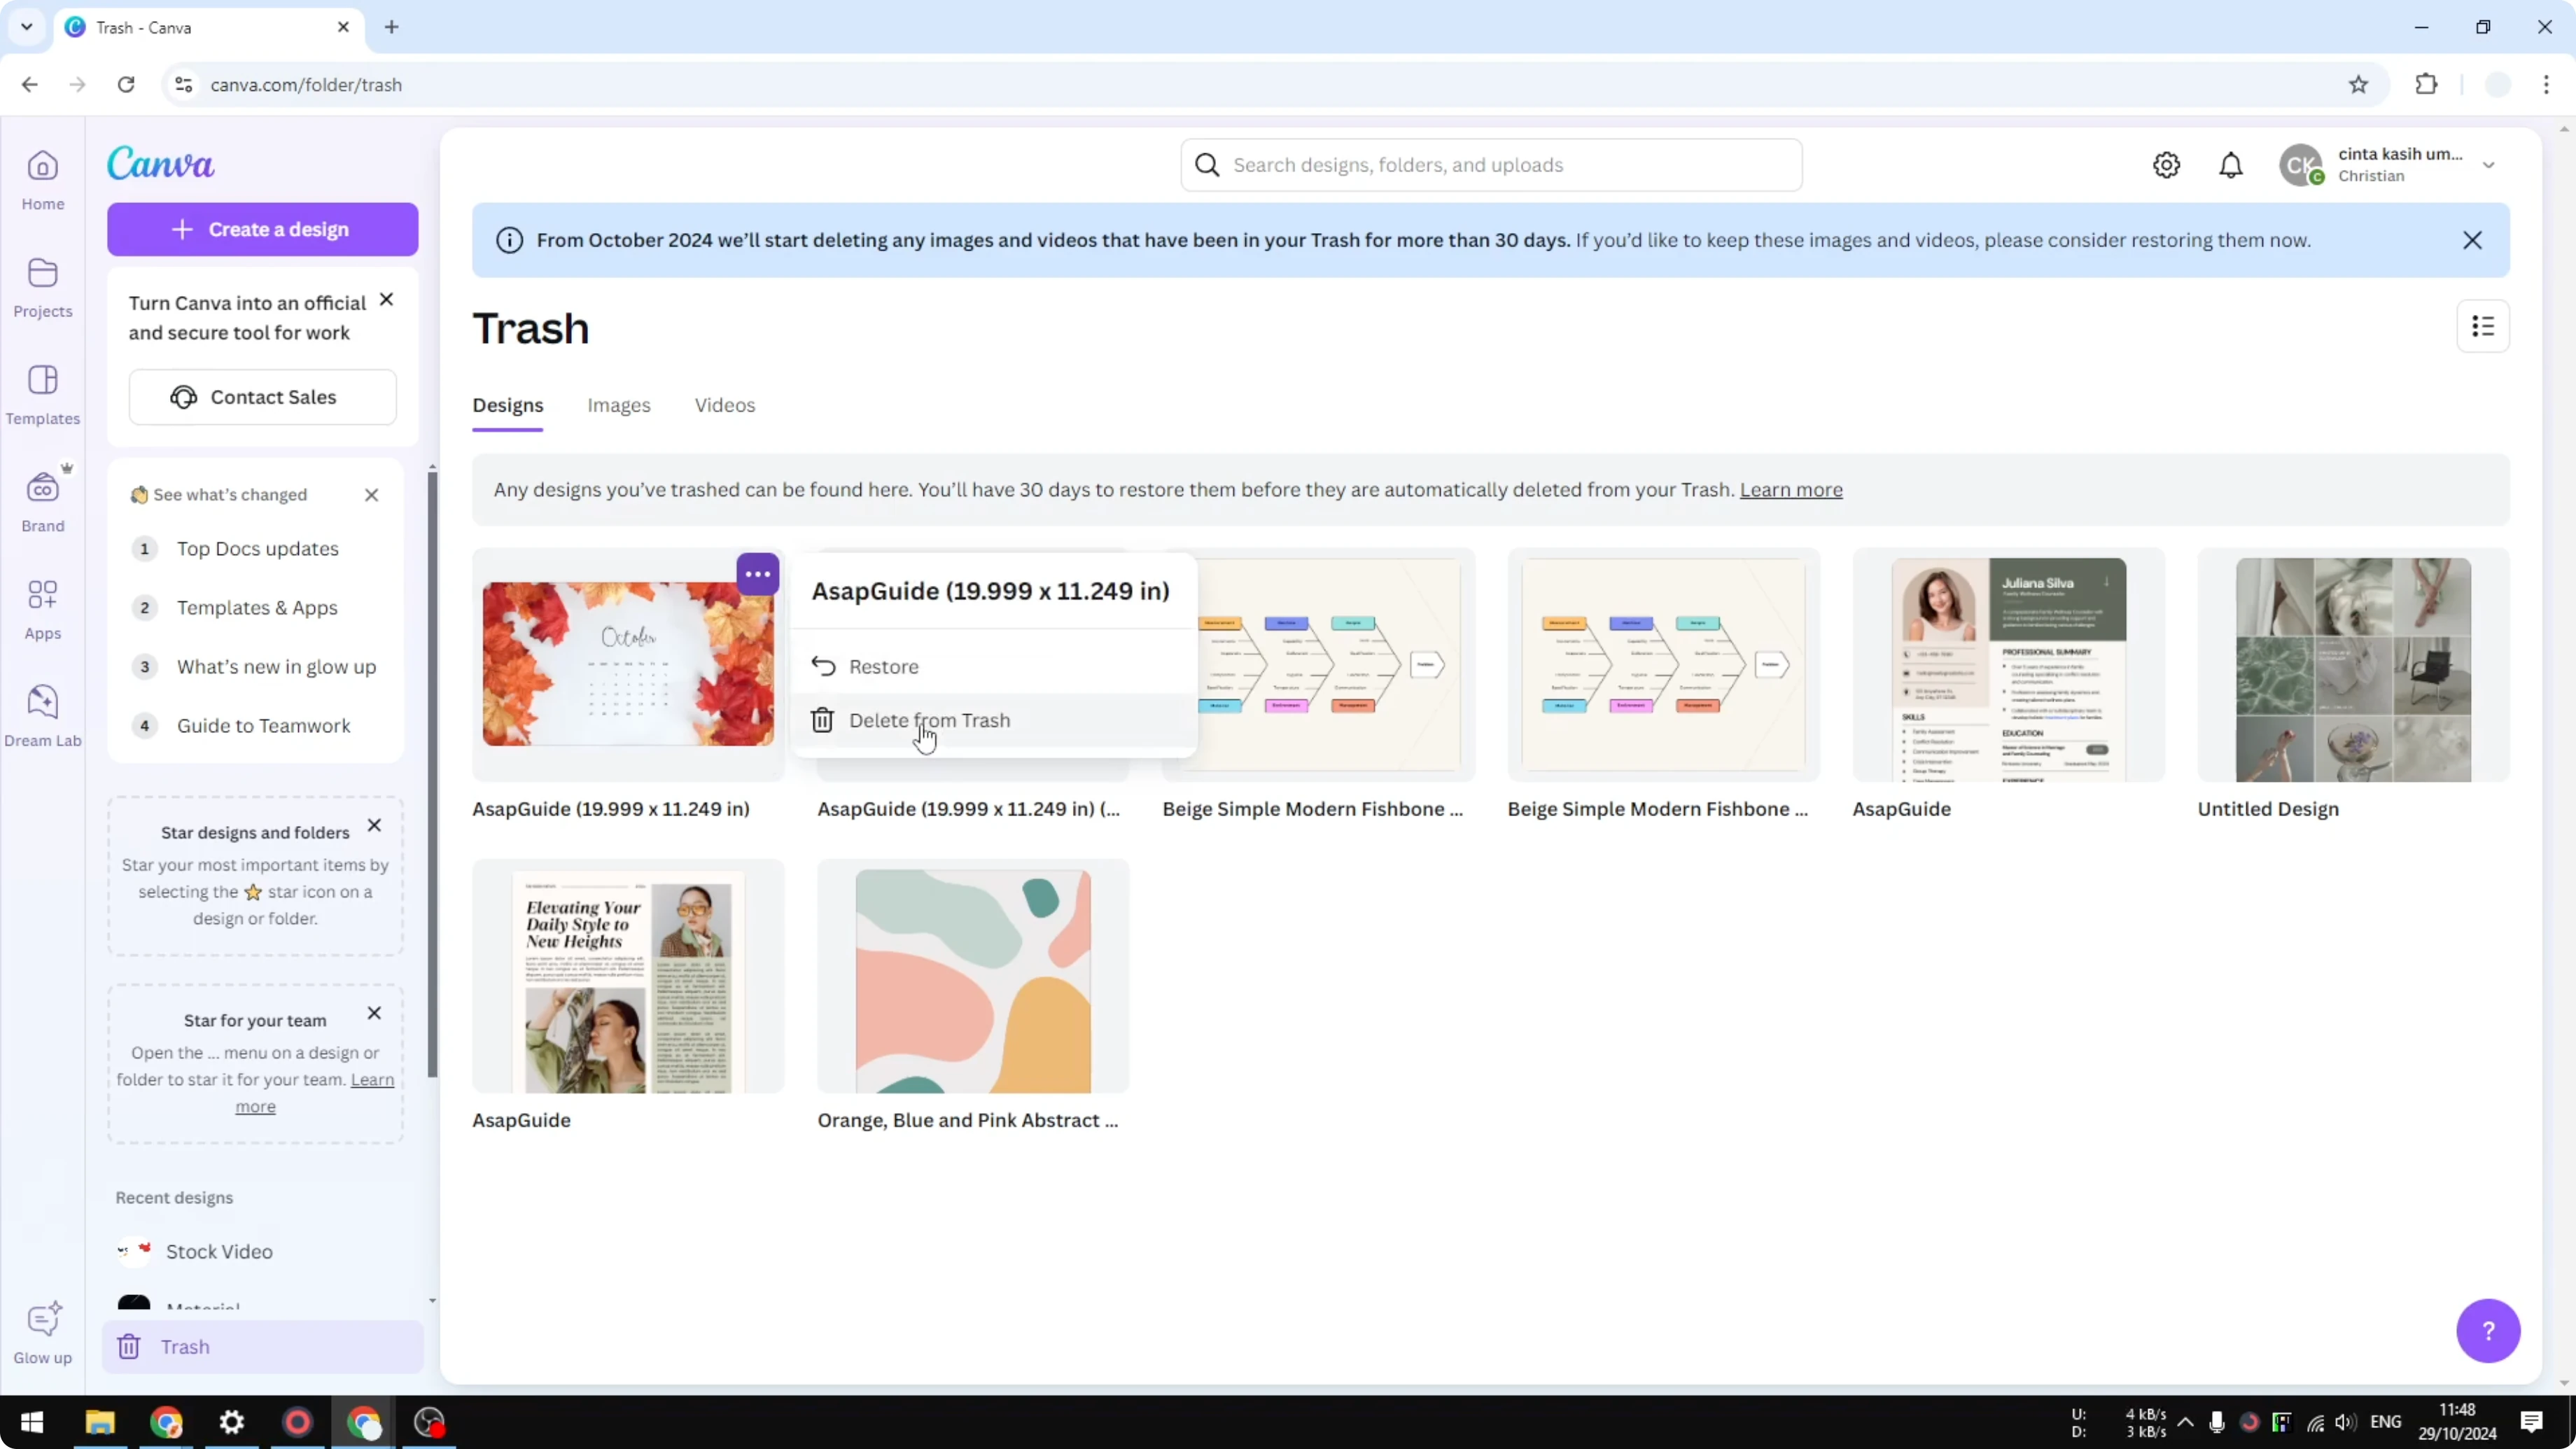Image resolution: width=2576 pixels, height=1449 pixels.
Task: Switch to the Images tab
Action: coord(619,405)
